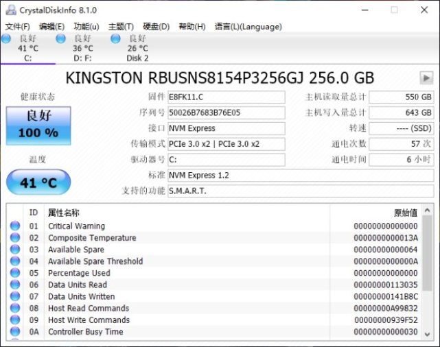Click total host reads value 550 GB

(x=402, y=97)
